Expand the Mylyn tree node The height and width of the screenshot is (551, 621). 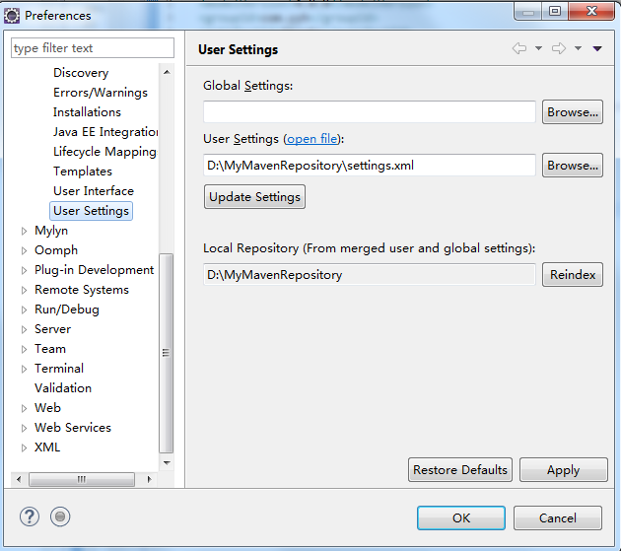pyautogui.click(x=25, y=231)
